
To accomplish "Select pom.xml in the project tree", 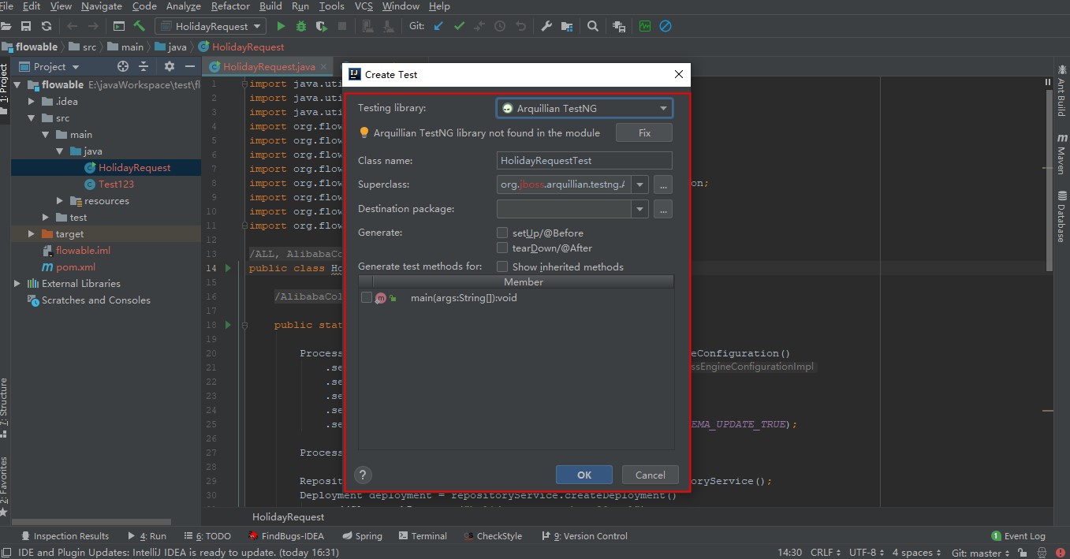I will pos(76,267).
